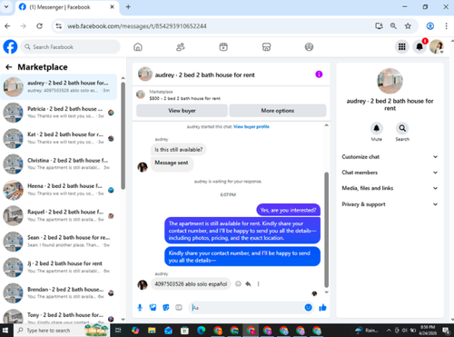This screenshot has width=454, height=337.
Task: Mute this conversation using bell icon
Action: [x=377, y=128]
